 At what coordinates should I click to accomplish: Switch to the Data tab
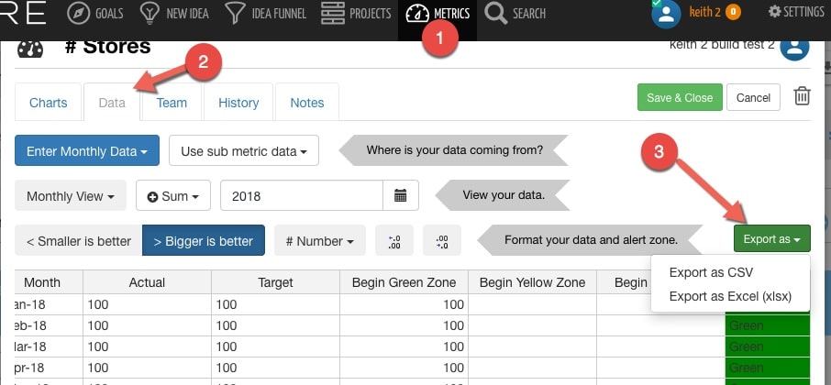tap(112, 102)
